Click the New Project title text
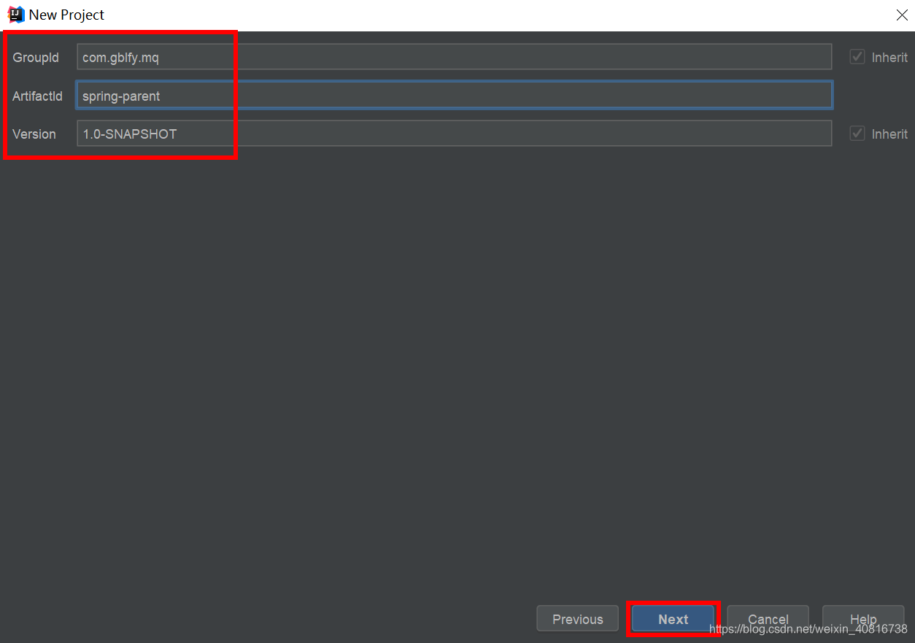915x643 pixels. point(67,15)
